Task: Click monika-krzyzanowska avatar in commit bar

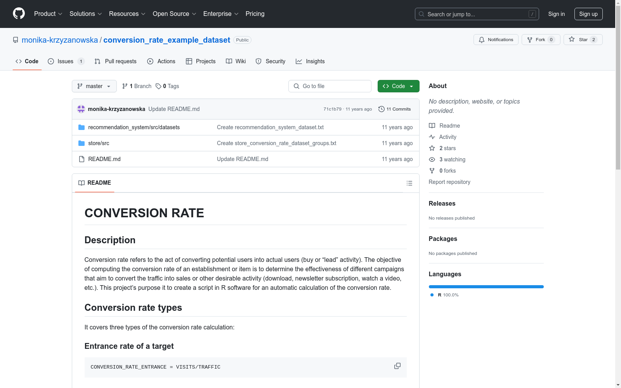Action: [81, 109]
